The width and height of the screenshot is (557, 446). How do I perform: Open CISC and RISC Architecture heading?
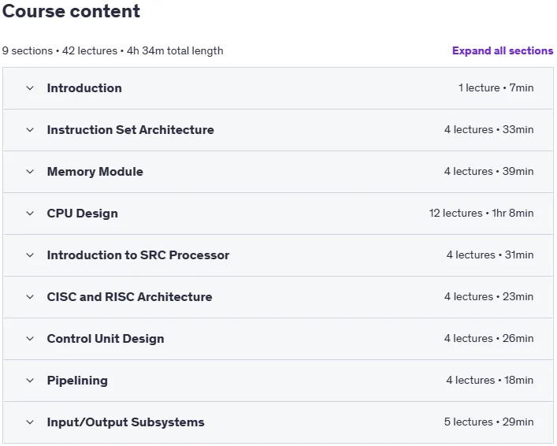pos(129,297)
